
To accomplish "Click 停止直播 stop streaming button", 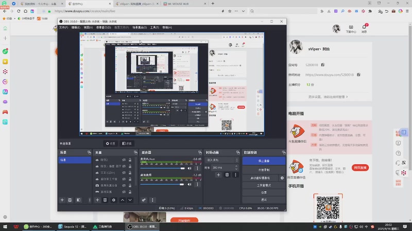I will click(264, 161).
